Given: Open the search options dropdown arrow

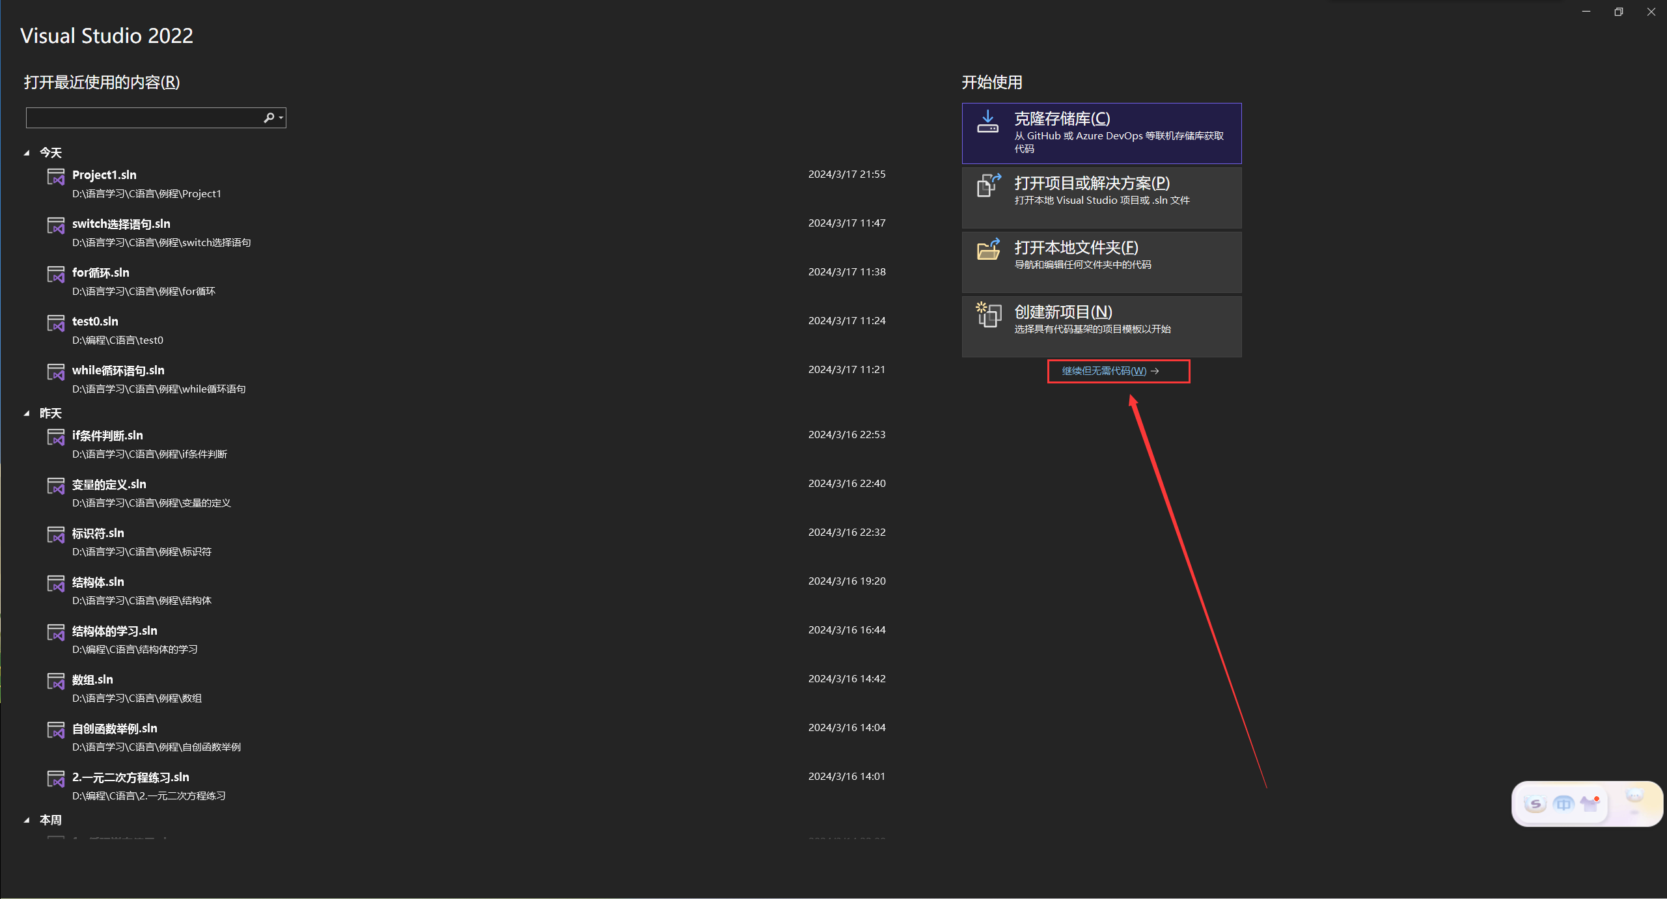Looking at the screenshot, I should tap(281, 118).
